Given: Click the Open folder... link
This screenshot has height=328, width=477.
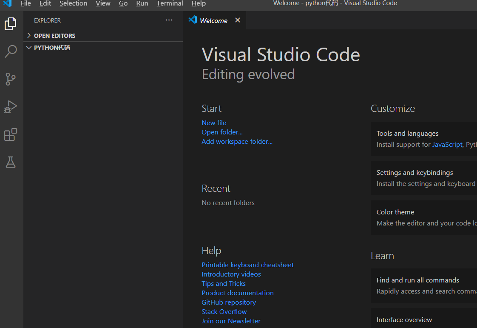Looking at the screenshot, I should [x=222, y=132].
